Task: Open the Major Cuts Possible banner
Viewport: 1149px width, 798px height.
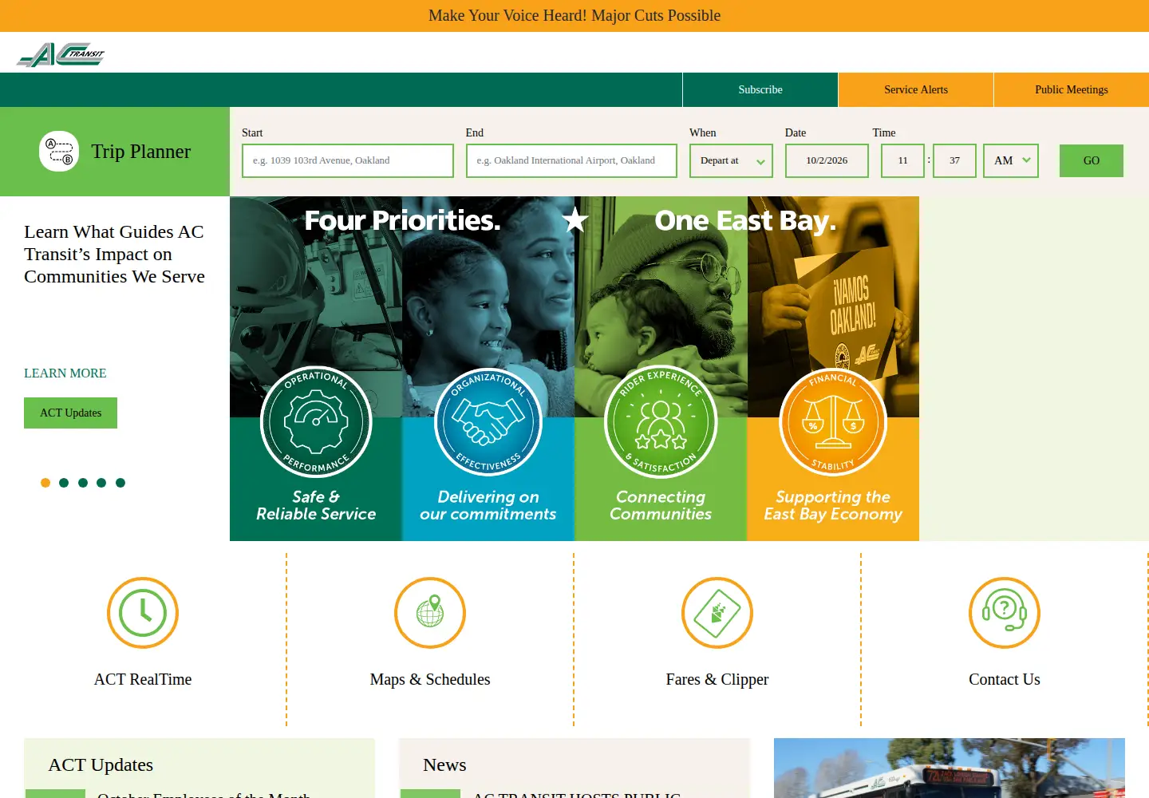Action: pyautogui.click(x=574, y=15)
